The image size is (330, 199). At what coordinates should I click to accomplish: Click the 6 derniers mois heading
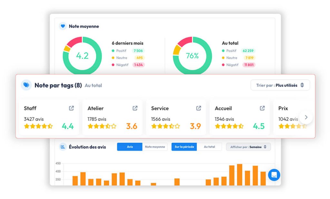click(128, 43)
